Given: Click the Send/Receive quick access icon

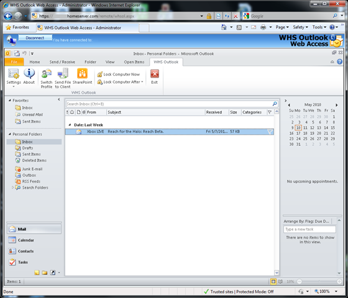Looking at the screenshot, I should tap(17, 53).
